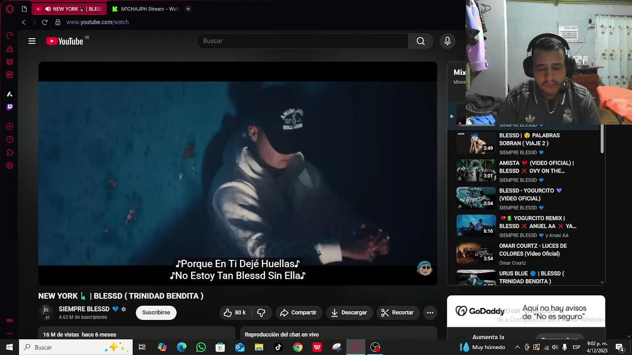
Task: Open Microsoft Edge from taskbar
Action: [x=182, y=347]
